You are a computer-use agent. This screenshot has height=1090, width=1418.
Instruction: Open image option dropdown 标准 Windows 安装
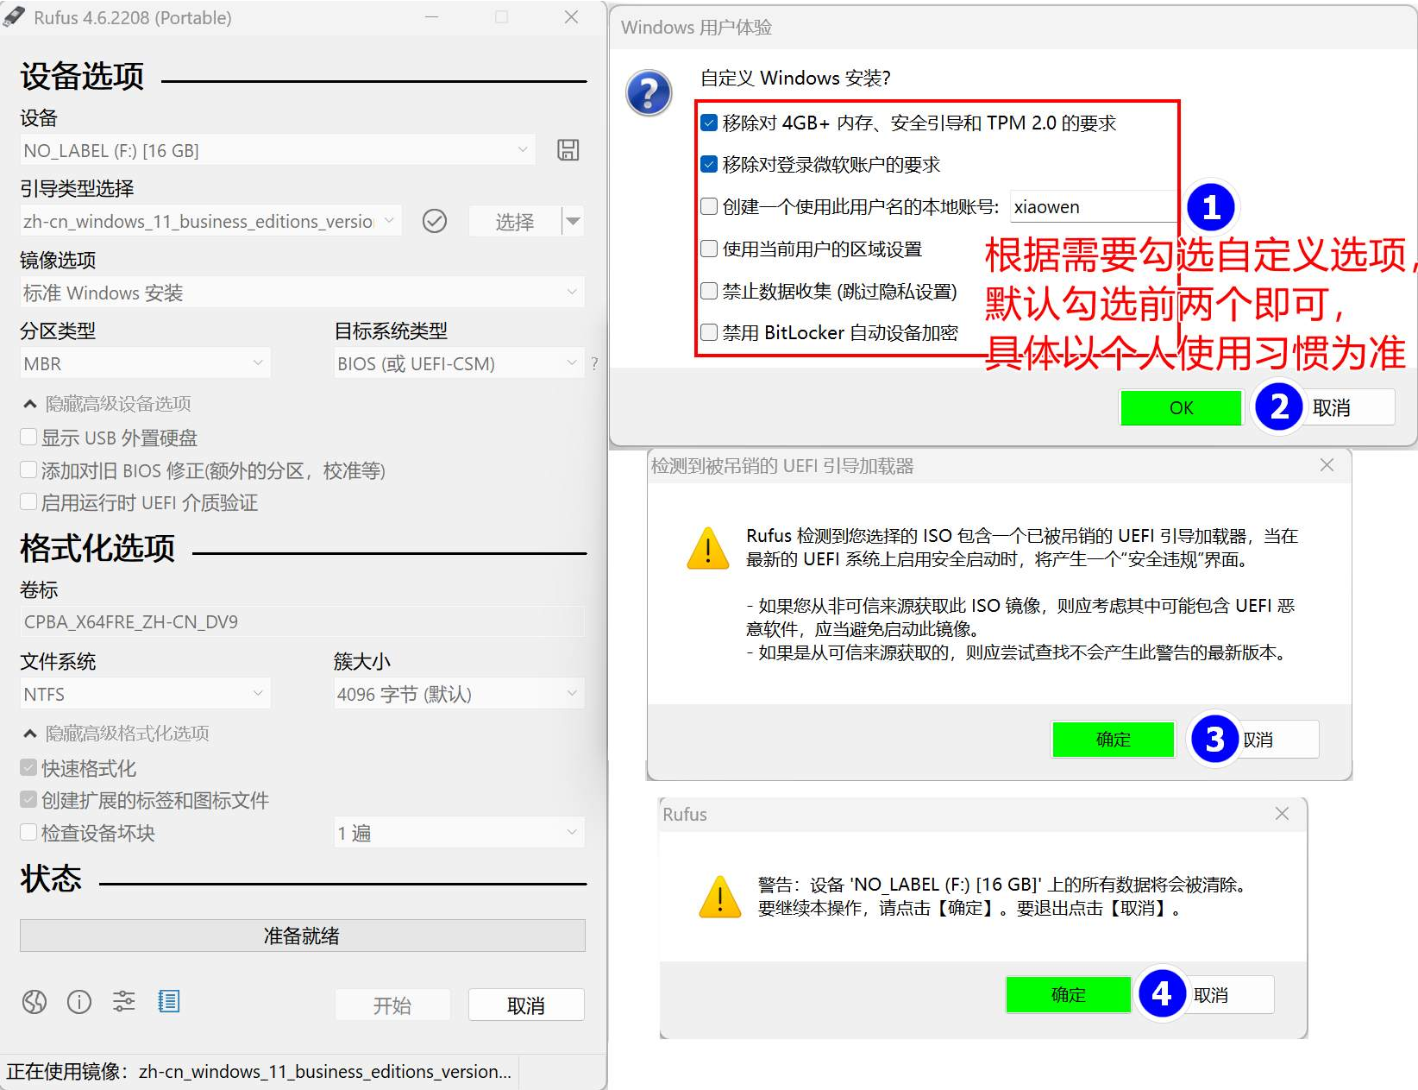click(x=302, y=293)
